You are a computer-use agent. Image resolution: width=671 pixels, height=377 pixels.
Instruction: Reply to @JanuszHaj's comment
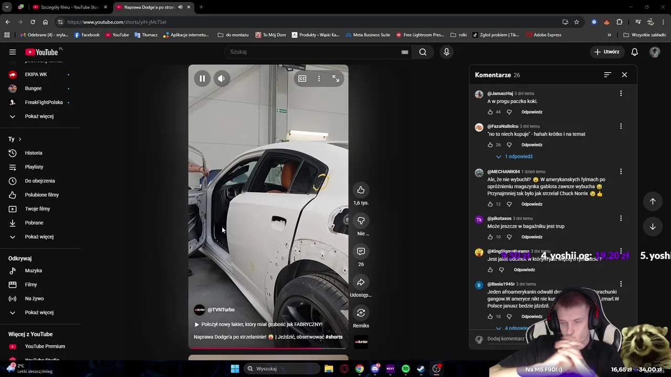(532, 112)
